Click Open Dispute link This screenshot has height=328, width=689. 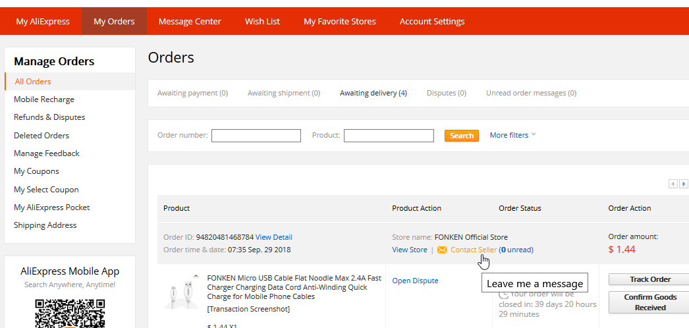(x=415, y=281)
